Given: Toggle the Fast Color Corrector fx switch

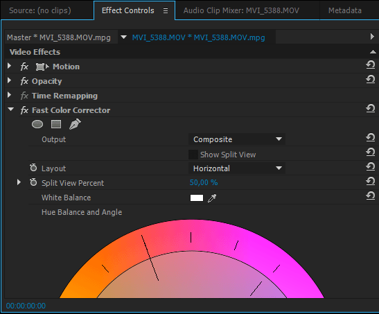Looking at the screenshot, I should click(x=24, y=110).
